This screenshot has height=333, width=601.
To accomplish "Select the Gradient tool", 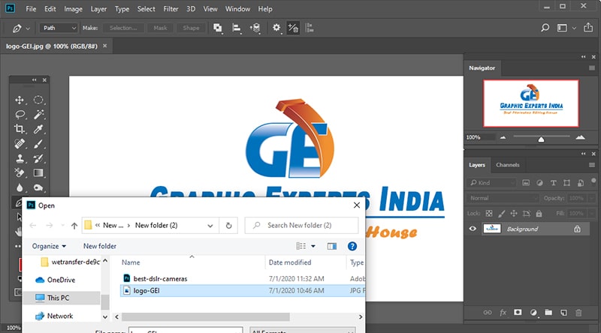I will coord(38,173).
